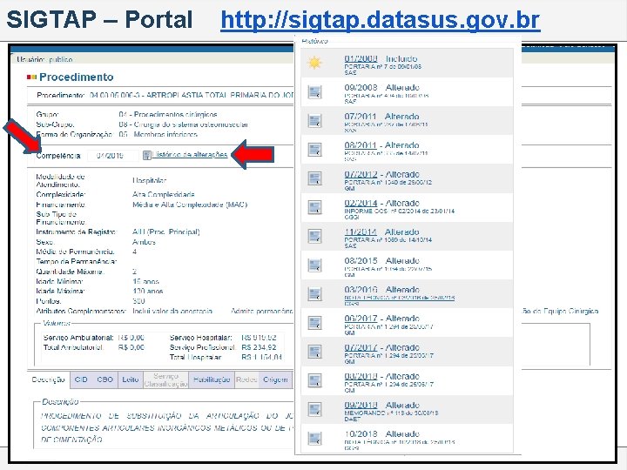Open the CBO tab
The height and width of the screenshot is (470, 627).
coord(104,379)
